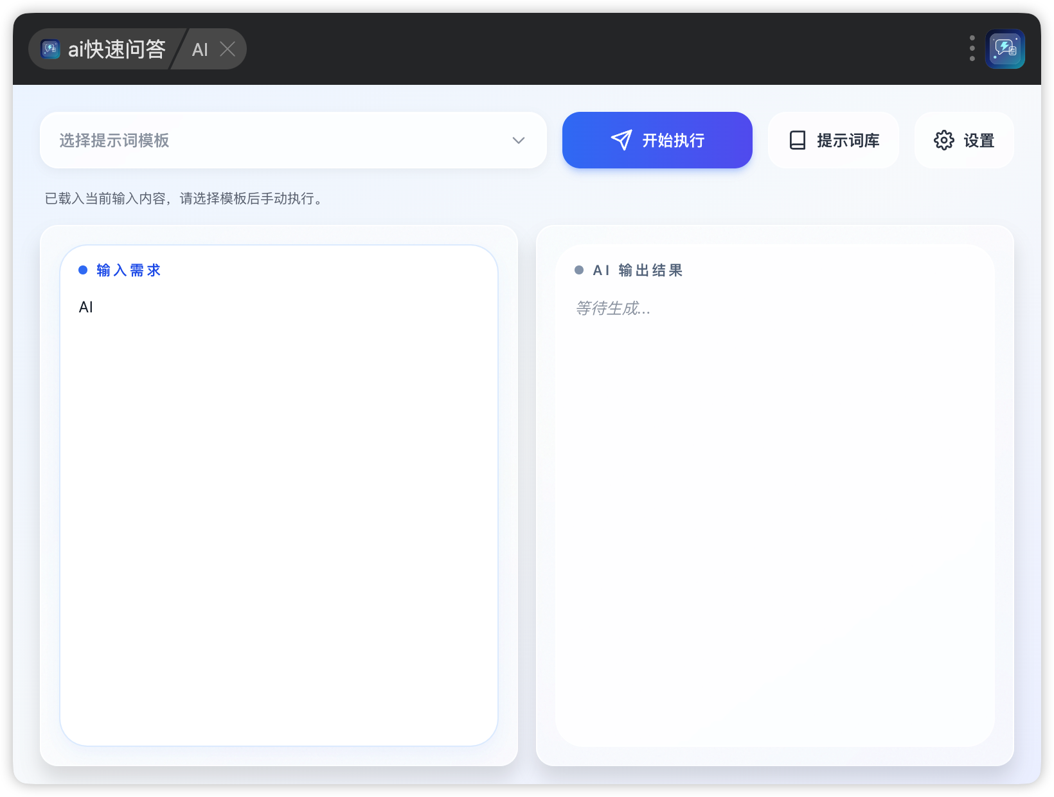Click the 等待生成... output placeholder
This screenshot has width=1054, height=797.
[x=612, y=309]
